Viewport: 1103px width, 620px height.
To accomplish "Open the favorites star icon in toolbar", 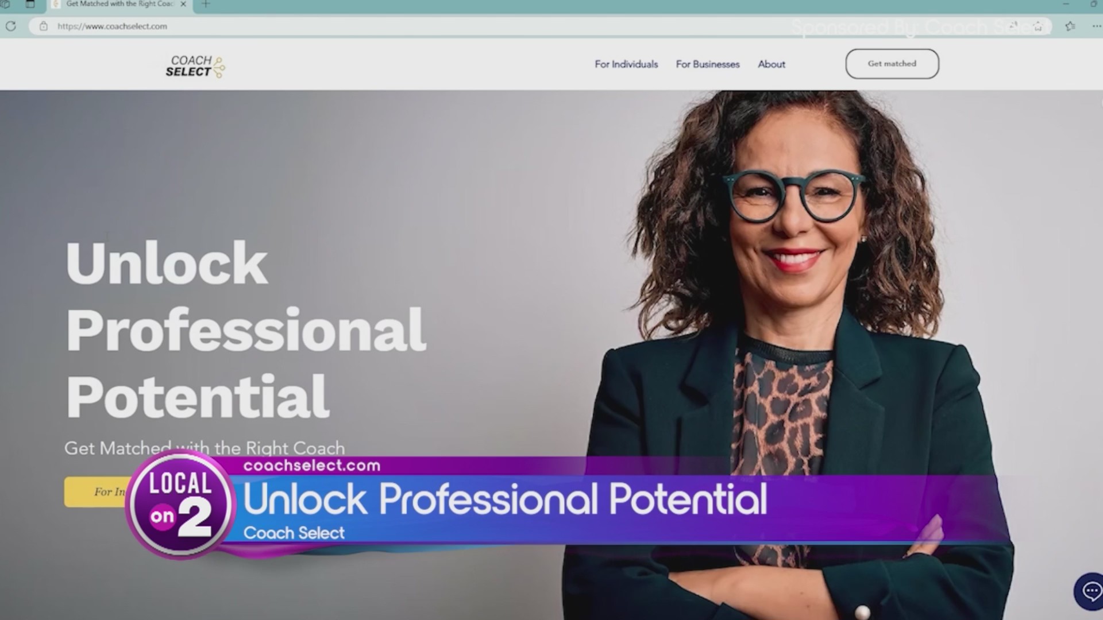I will [1070, 26].
